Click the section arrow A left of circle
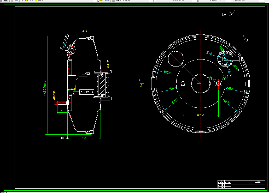The width and height of the screenshot is (269, 193). 141,83
